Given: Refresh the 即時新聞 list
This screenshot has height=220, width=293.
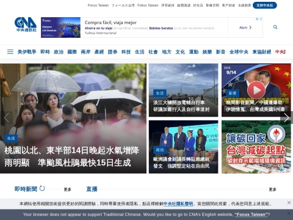Looking at the screenshot, I should tap(42, 188).
